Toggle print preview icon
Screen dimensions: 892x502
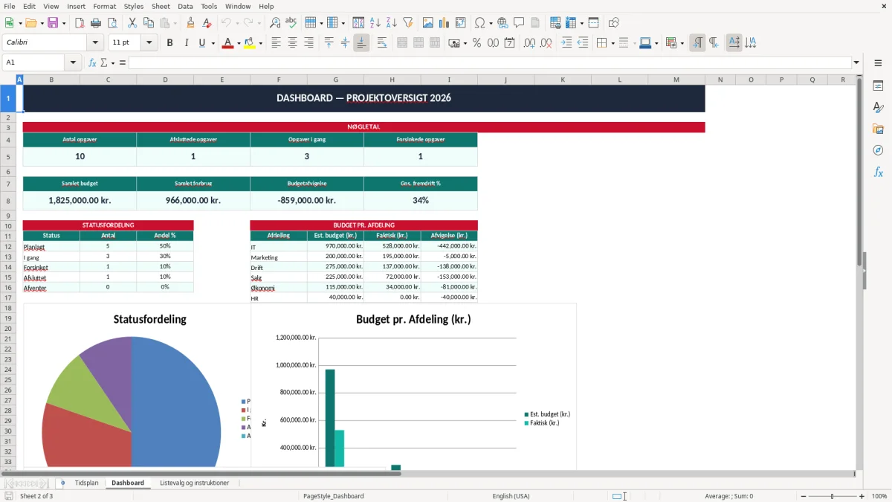click(112, 23)
